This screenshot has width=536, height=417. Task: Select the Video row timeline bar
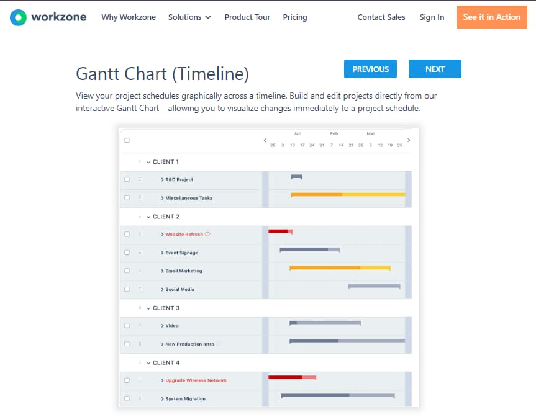click(325, 323)
